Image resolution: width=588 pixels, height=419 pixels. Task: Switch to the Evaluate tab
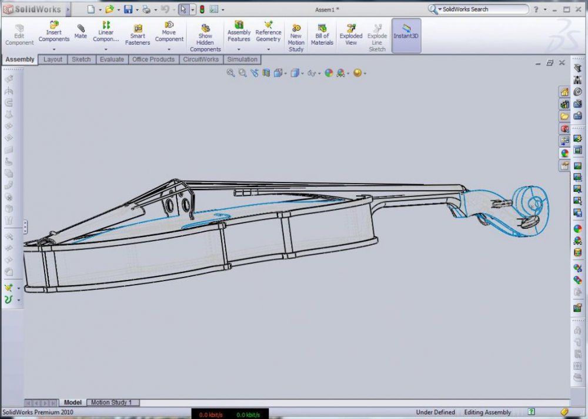click(112, 59)
